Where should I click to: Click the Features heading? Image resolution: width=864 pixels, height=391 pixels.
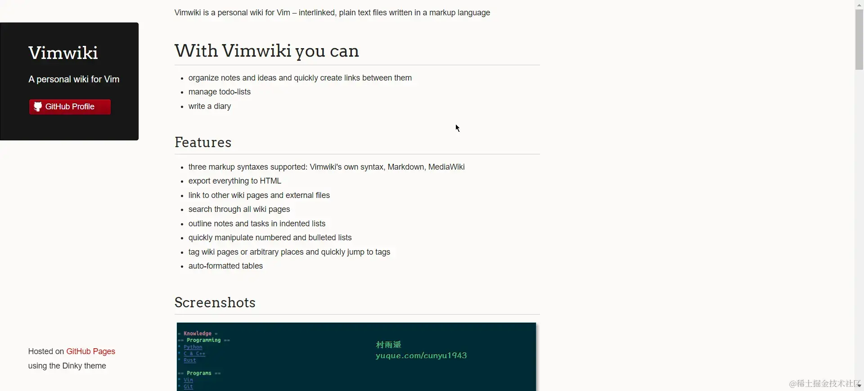(x=203, y=142)
